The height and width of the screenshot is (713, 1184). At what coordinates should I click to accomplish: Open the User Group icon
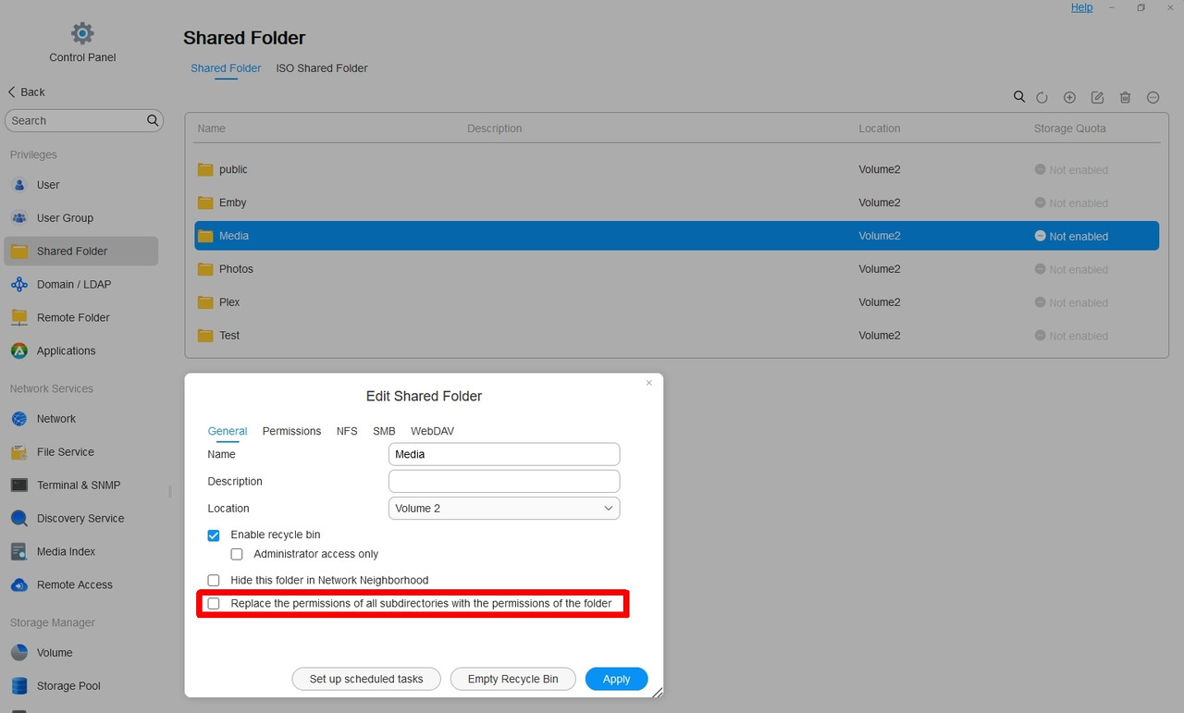point(19,218)
